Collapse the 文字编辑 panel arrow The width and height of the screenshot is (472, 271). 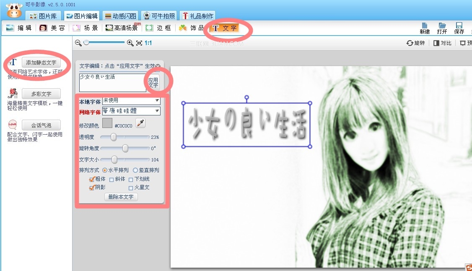coord(158,66)
